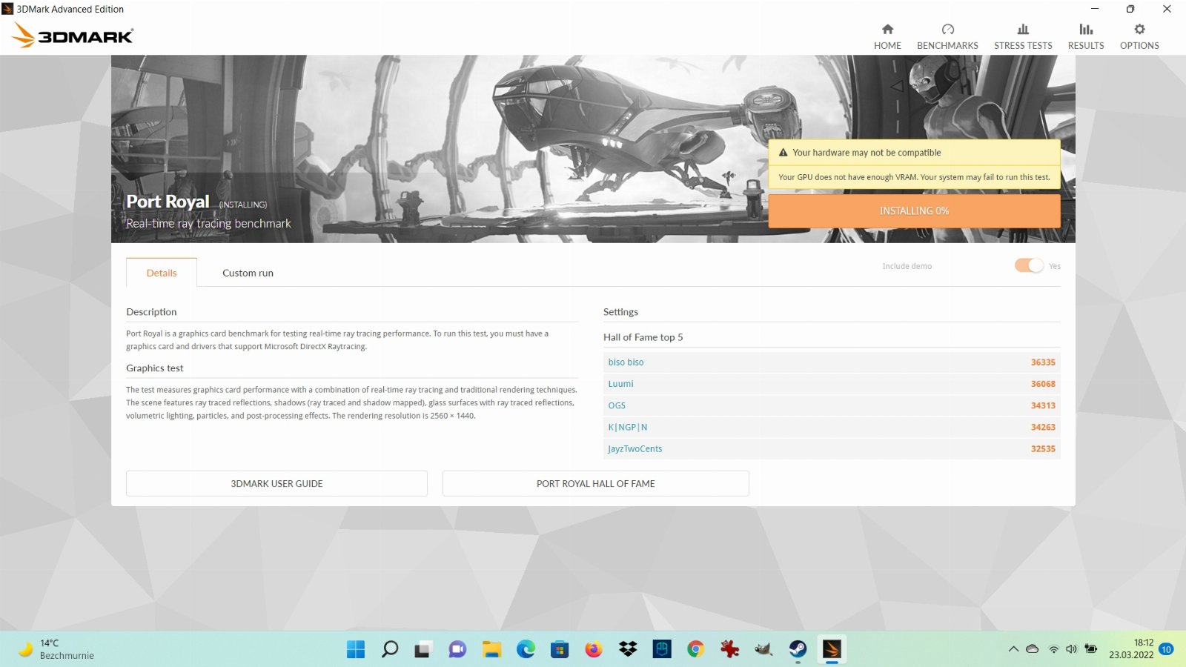Open the RESULTS section
Image resolution: width=1186 pixels, height=667 pixels.
point(1086,36)
